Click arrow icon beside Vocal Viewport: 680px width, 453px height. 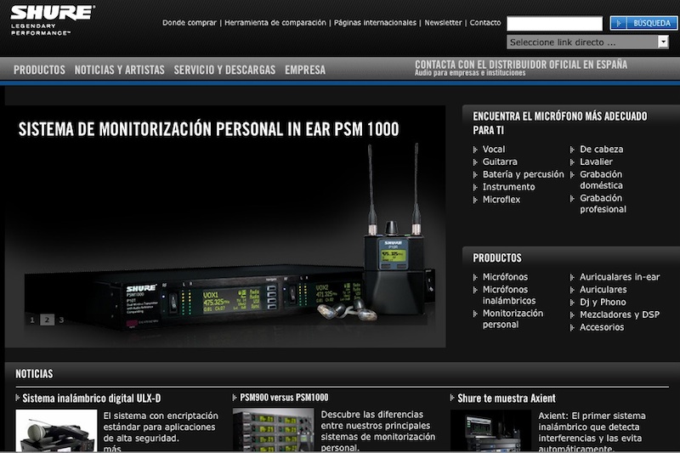click(475, 150)
